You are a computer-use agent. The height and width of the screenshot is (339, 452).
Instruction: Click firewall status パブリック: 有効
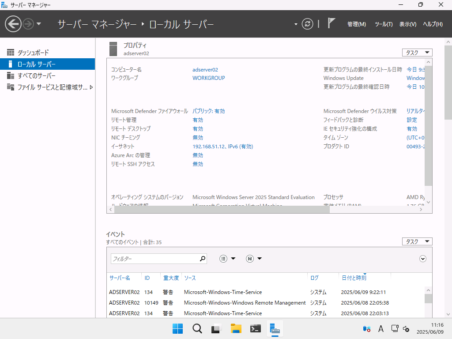tap(208, 111)
